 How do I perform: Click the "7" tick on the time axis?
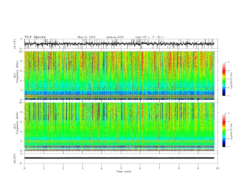(x=159, y=168)
